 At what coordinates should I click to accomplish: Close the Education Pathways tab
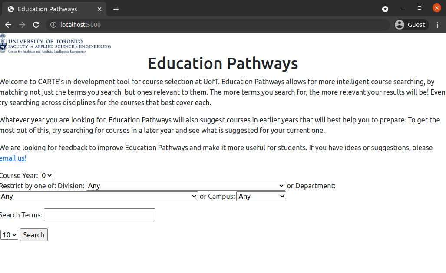pyautogui.click(x=99, y=9)
